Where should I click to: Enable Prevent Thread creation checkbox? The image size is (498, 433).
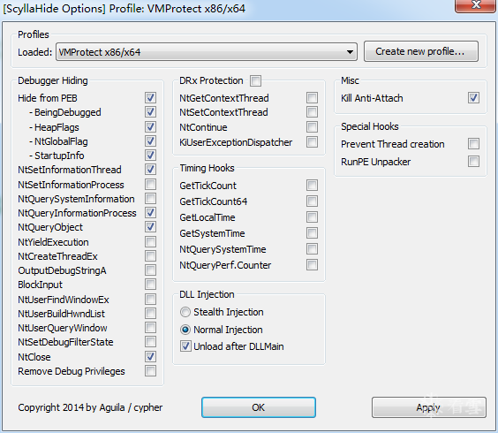tap(474, 144)
